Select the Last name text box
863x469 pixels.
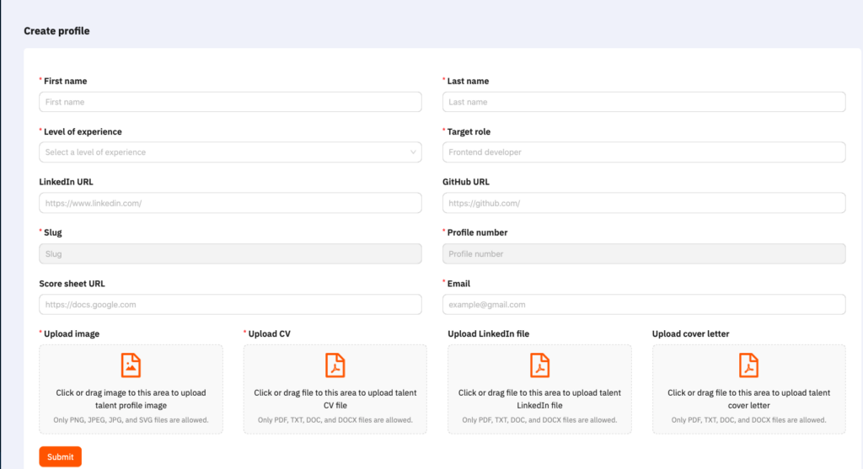click(x=644, y=102)
